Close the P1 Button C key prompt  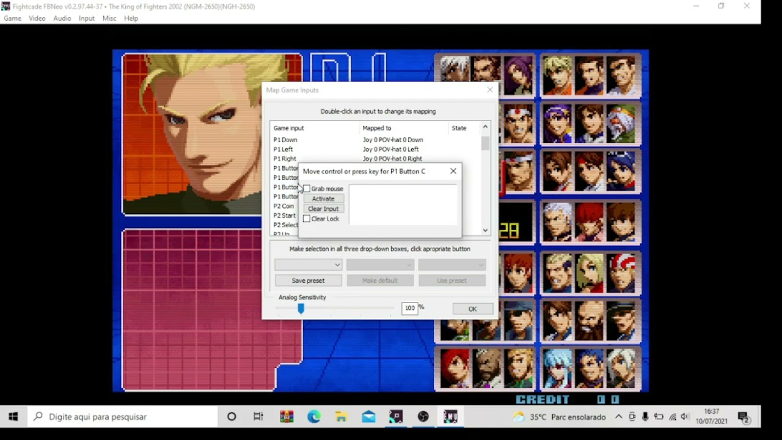453,171
